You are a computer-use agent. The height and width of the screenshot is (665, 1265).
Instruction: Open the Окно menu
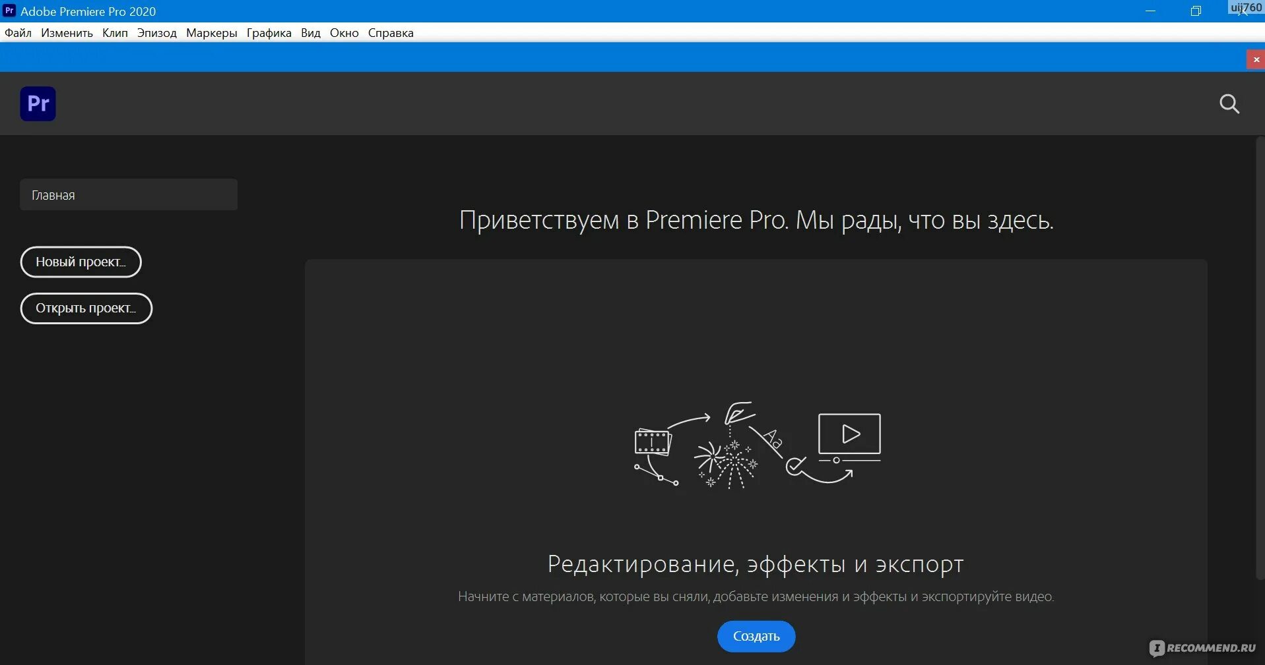pyautogui.click(x=344, y=33)
